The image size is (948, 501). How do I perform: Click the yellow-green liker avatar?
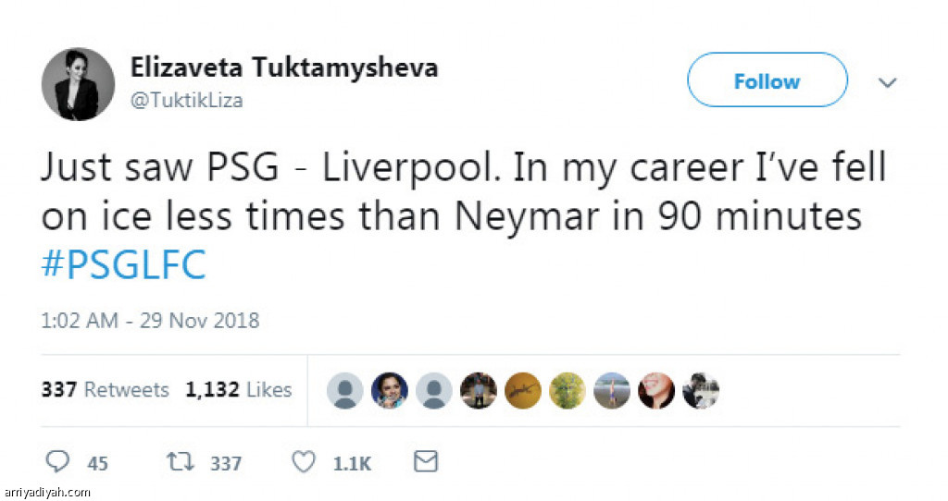(568, 390)
